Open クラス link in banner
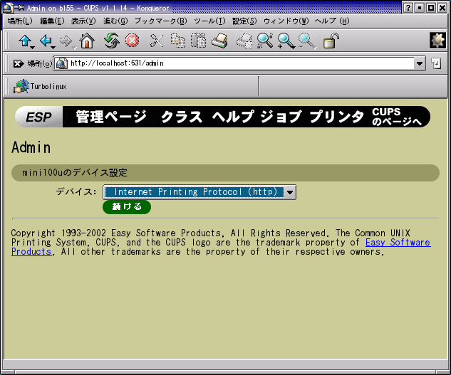 [182, 117]
